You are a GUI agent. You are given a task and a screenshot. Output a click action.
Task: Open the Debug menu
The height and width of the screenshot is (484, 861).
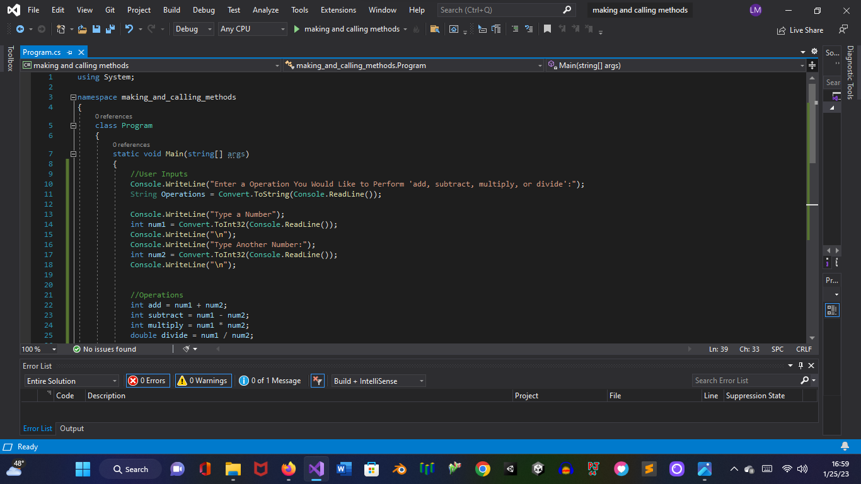[204, 10]
